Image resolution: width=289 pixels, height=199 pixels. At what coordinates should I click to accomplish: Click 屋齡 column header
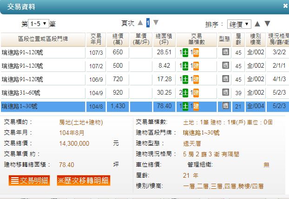pos(238,39)
